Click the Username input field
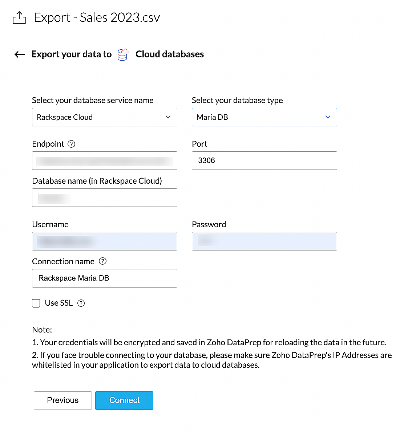 tap(105, 241)
